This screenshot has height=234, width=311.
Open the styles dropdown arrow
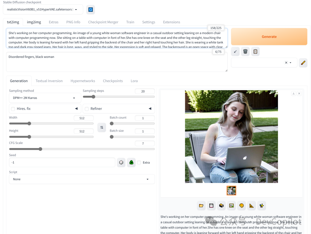point(291,63)
